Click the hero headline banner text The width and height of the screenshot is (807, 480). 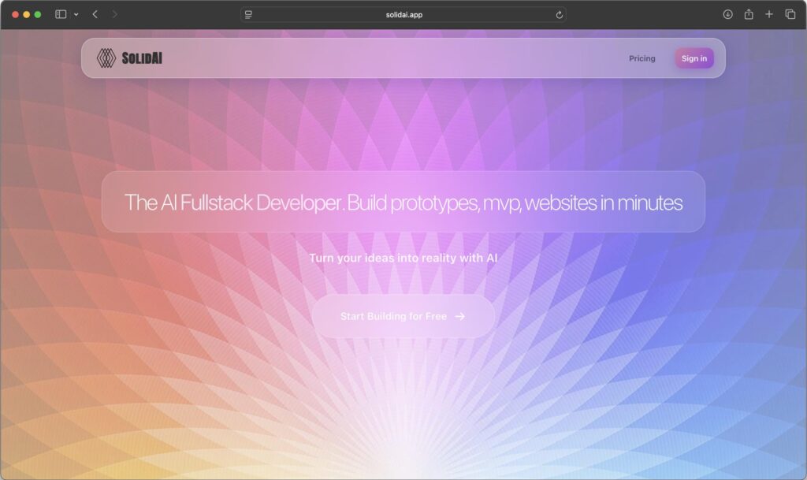point(403,203)
